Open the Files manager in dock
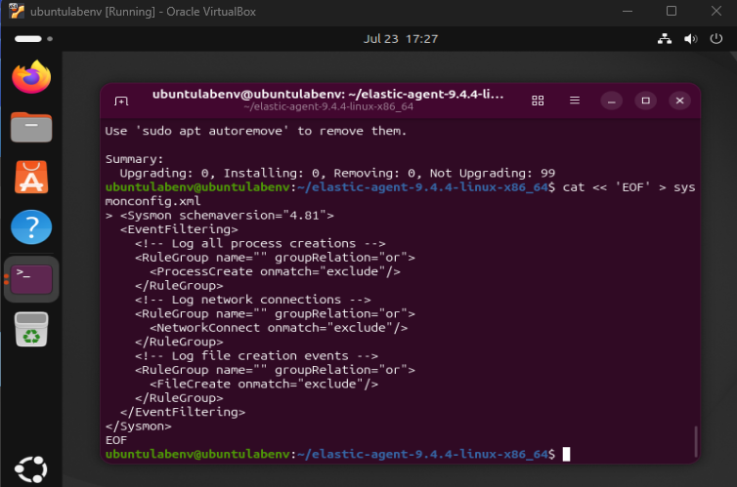The height and width of the screenshot is (487, 737). (x=31, y=127)
